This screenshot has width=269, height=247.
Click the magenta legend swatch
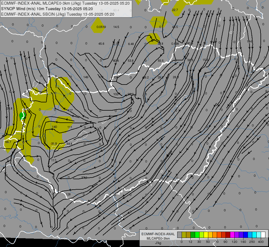pyautogui.click(x=232, y=235)
